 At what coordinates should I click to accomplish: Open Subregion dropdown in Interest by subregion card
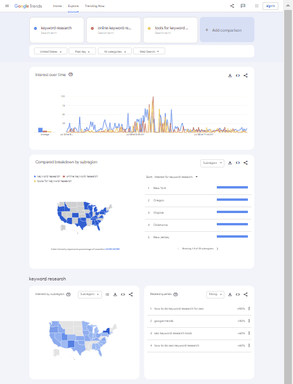[x=90, y=294]
